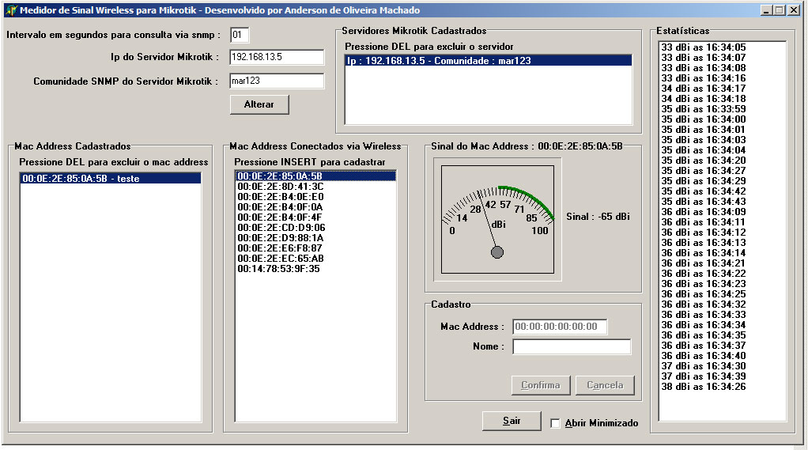The height and width of the screenshot is (450, 808).
Task: Select connected MAC 00:14:78:53:9F:35
Action: coord(280,269)
